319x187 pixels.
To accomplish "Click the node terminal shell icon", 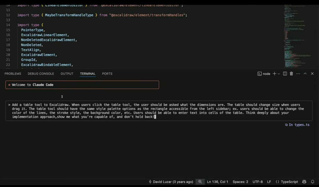I will point(259,74).
